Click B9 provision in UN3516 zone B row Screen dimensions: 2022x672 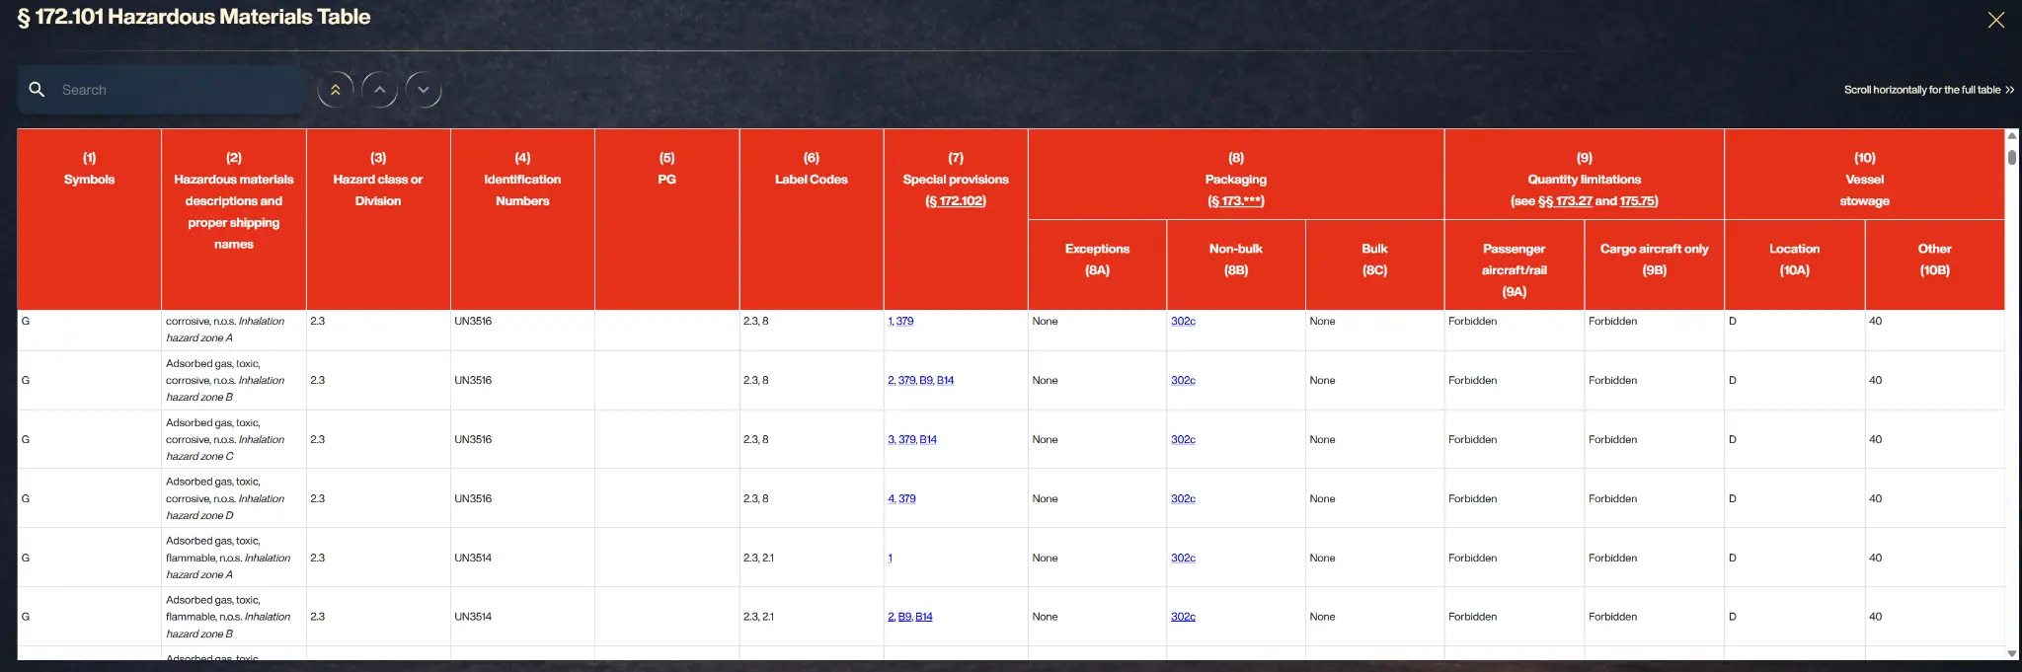coord(925,381)
